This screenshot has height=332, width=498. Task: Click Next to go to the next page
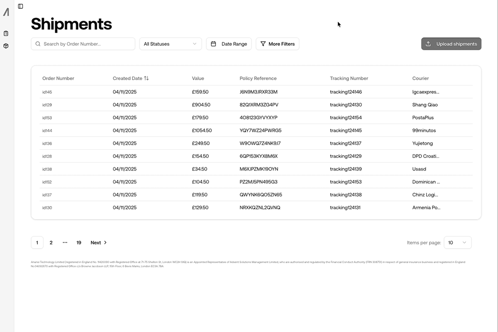tap(99, 243)
